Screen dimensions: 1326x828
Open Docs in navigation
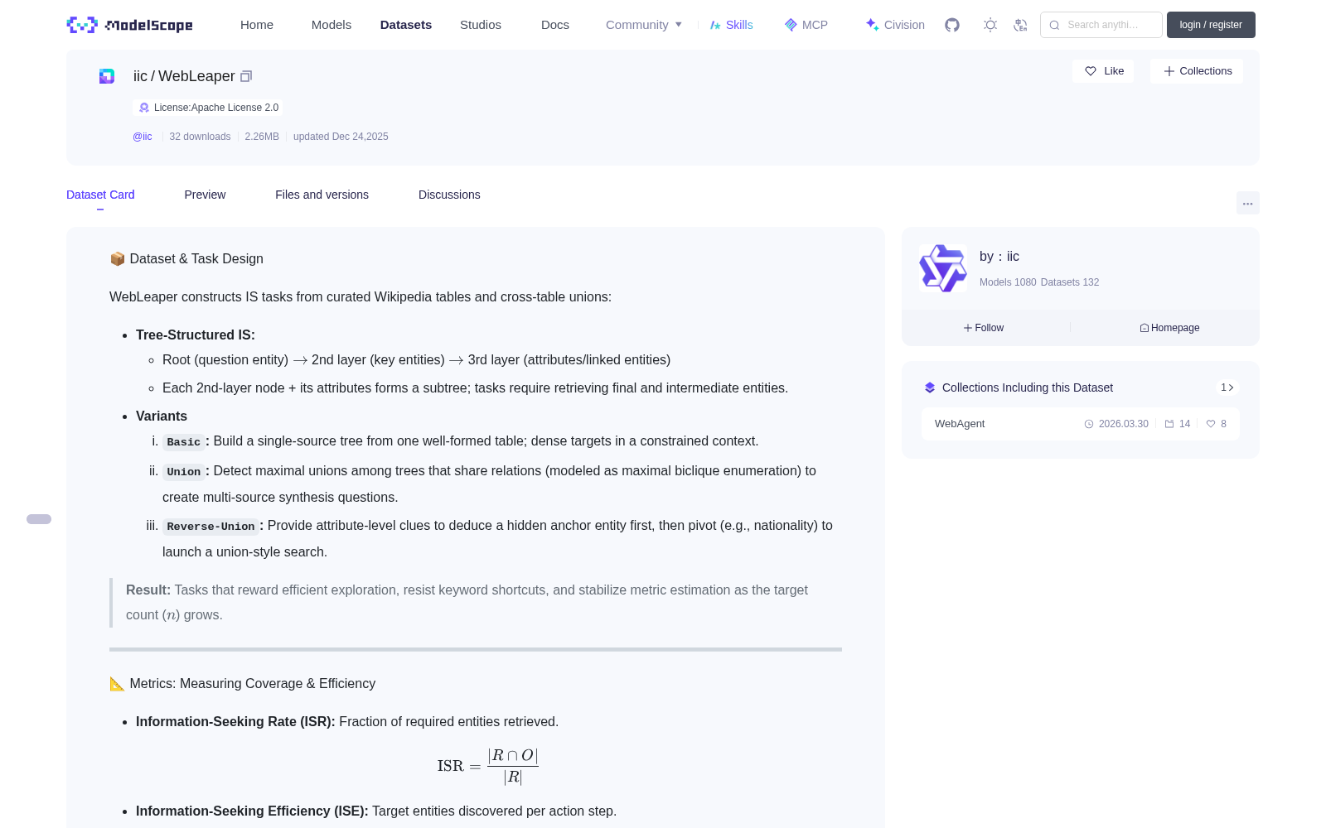(555, 25)
